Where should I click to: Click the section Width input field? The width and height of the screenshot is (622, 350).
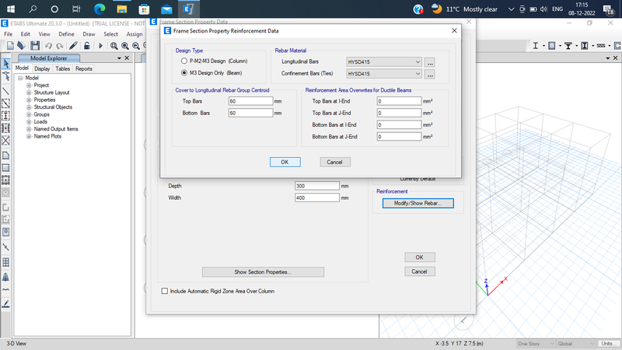[317, 198]
